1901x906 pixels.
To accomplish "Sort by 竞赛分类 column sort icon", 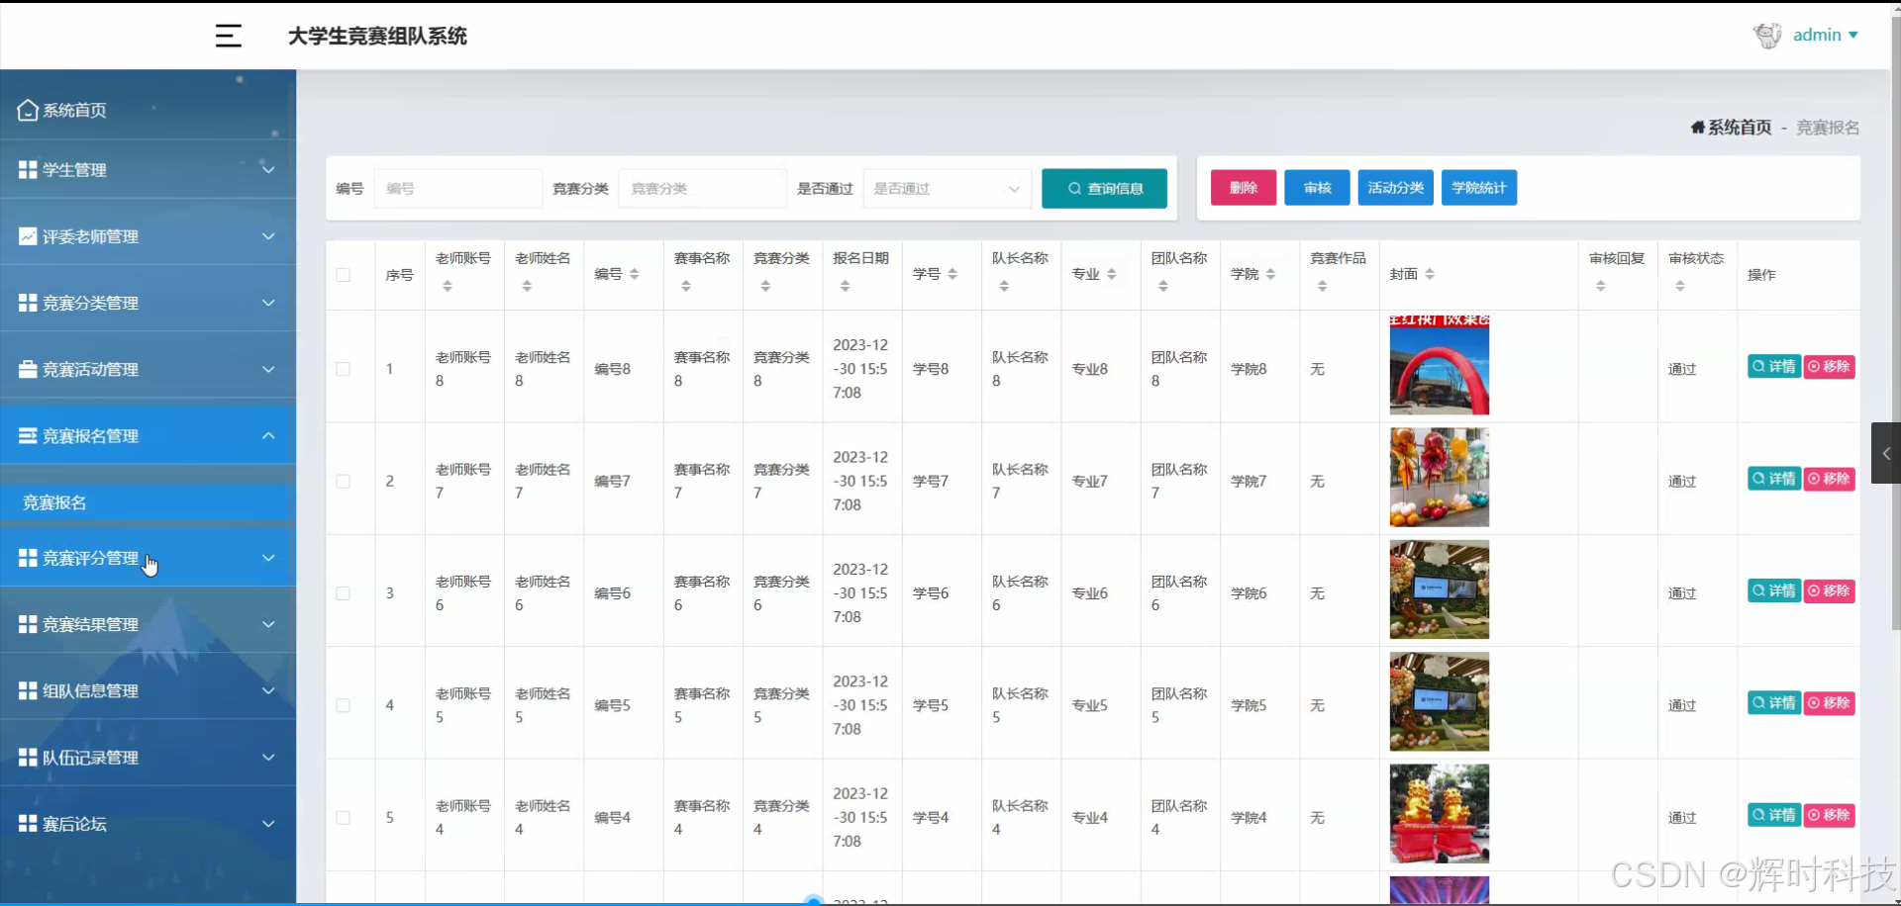I will (765, 286).
